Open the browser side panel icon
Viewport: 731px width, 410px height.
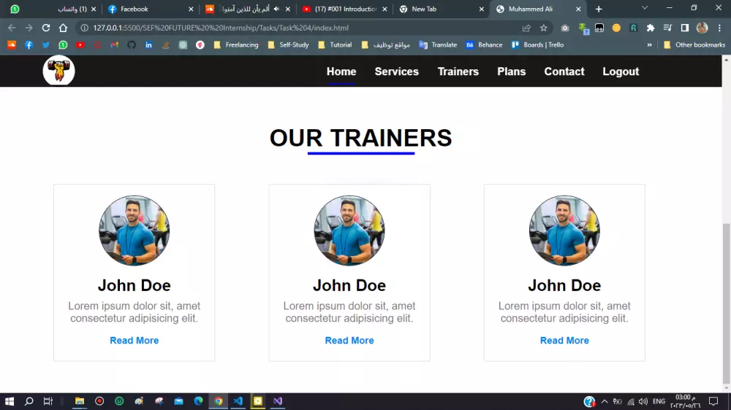click(684, 28)
